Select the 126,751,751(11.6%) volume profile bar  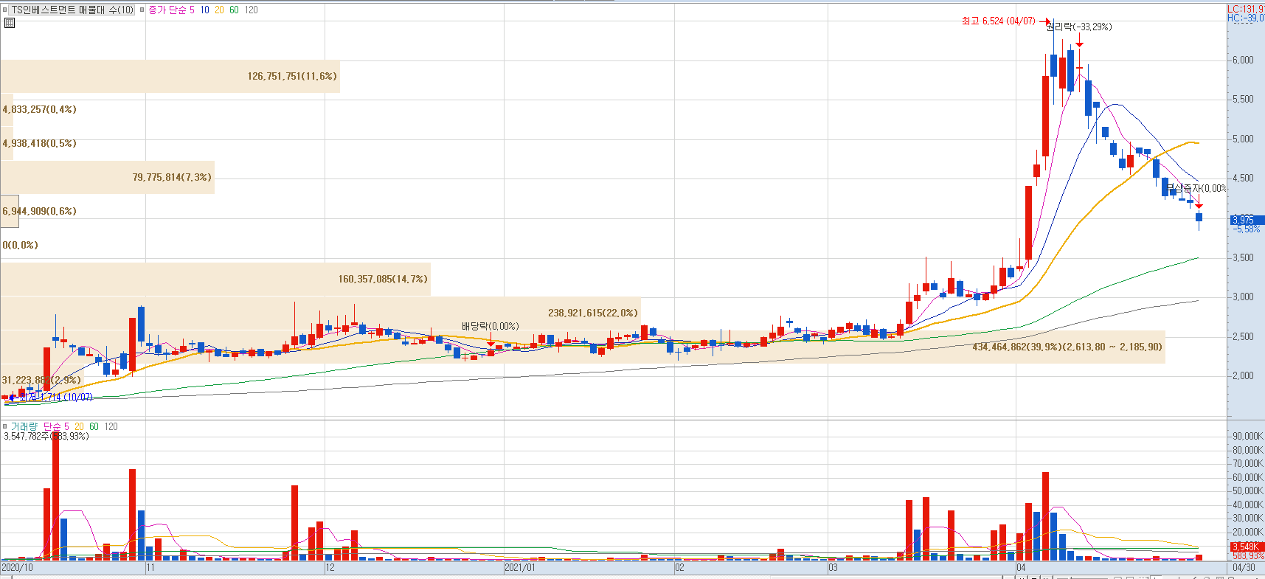[x=170, y=76]
